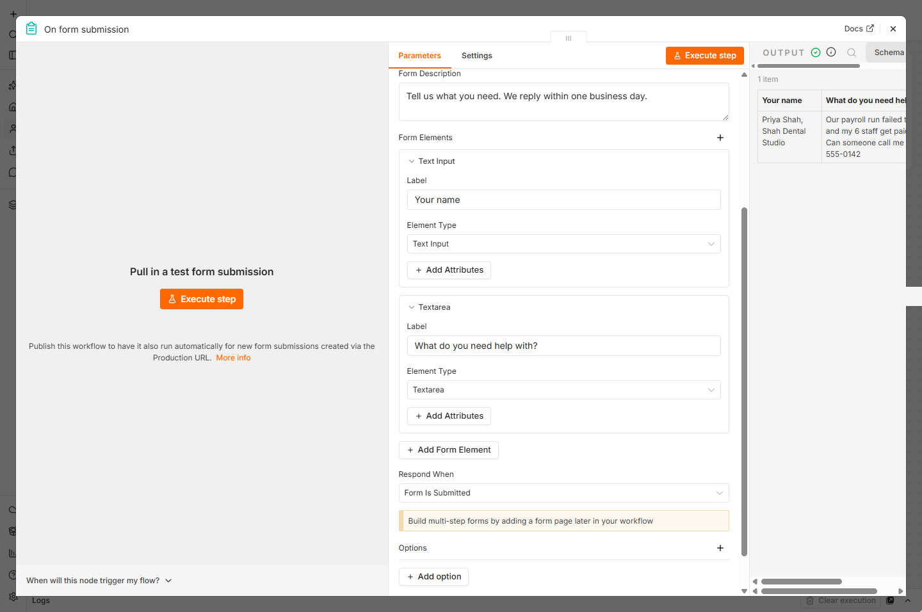The height and width of the screenshot is (612, 922).
Task: Click the 'Priya Shah, Shah Dental Studio' cell
Action: [x=789, y=137]
